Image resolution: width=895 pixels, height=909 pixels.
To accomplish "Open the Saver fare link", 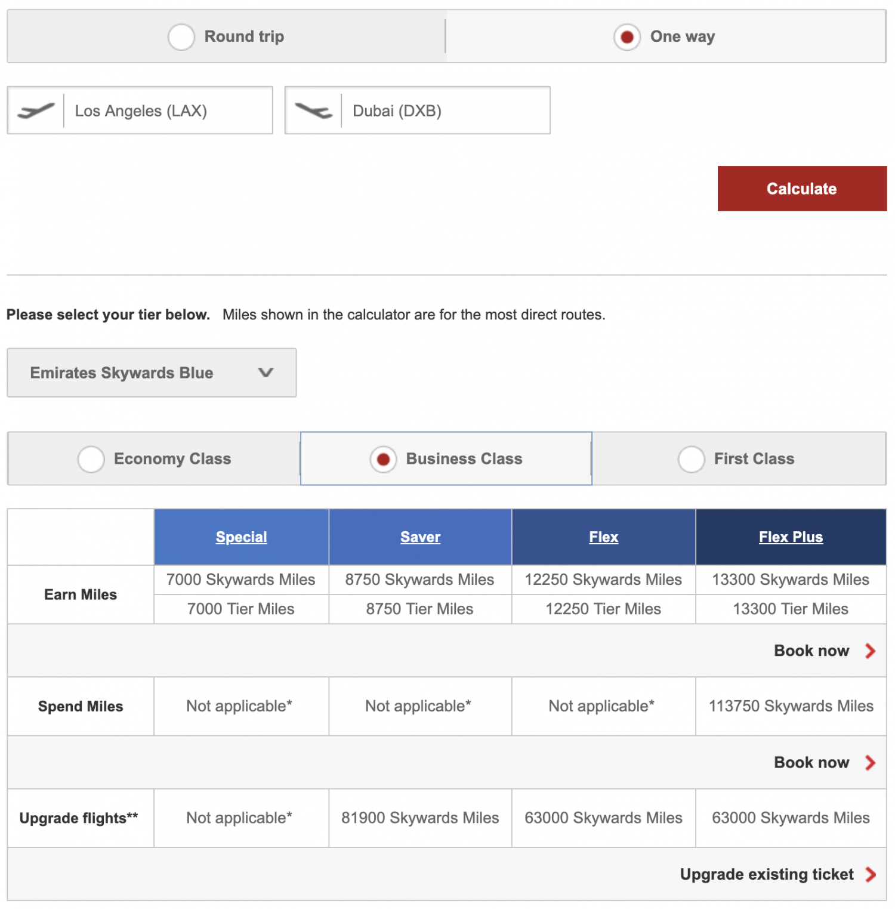I will point(420,537).
